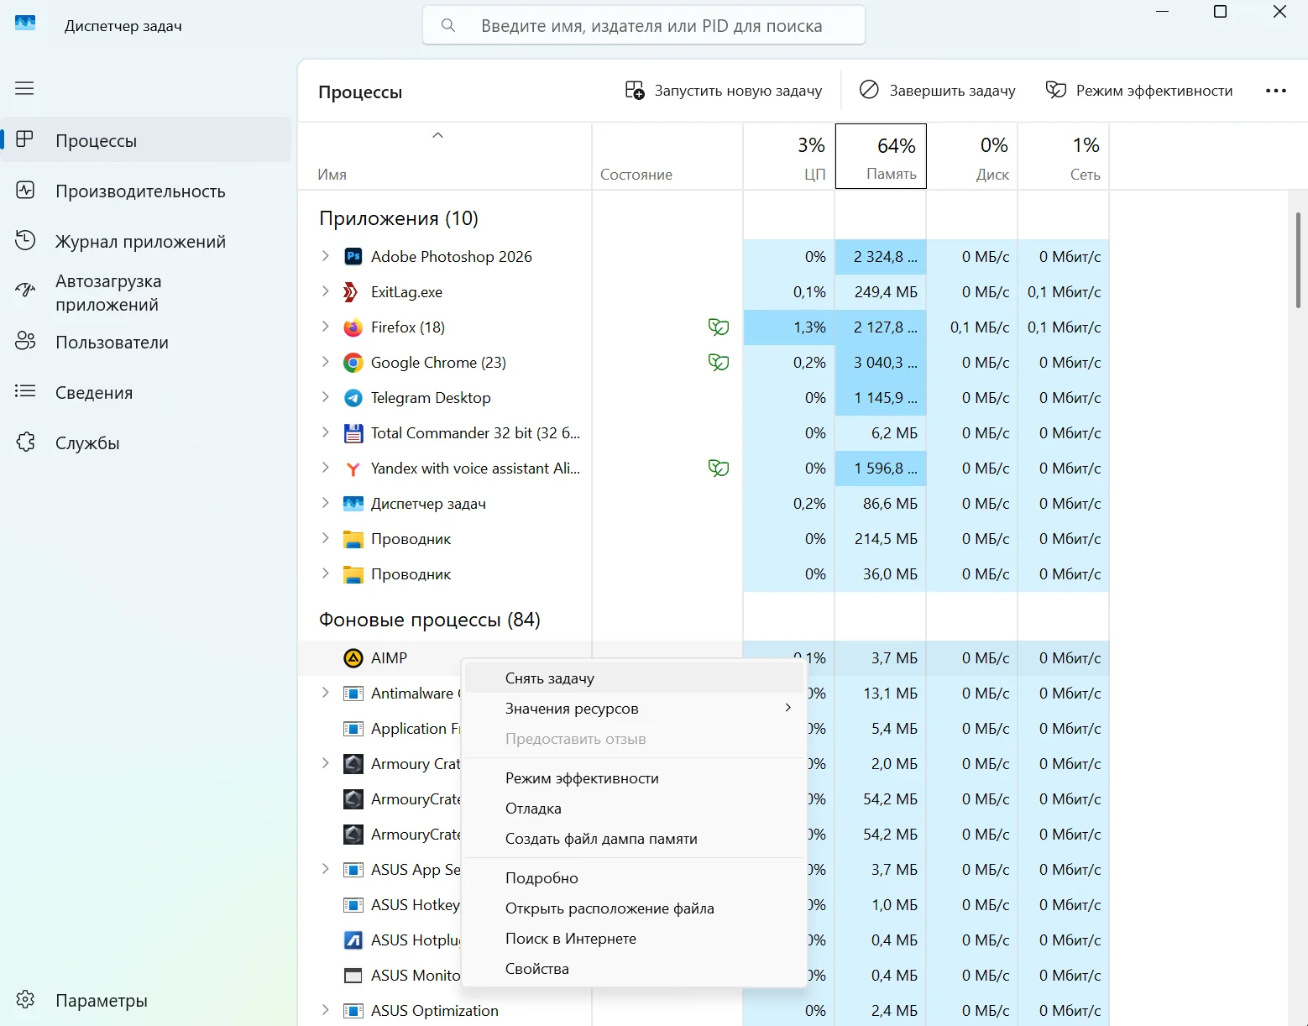Switch to Сведения page
This screenshot has height=1026, width=1308.
(147, 393)
